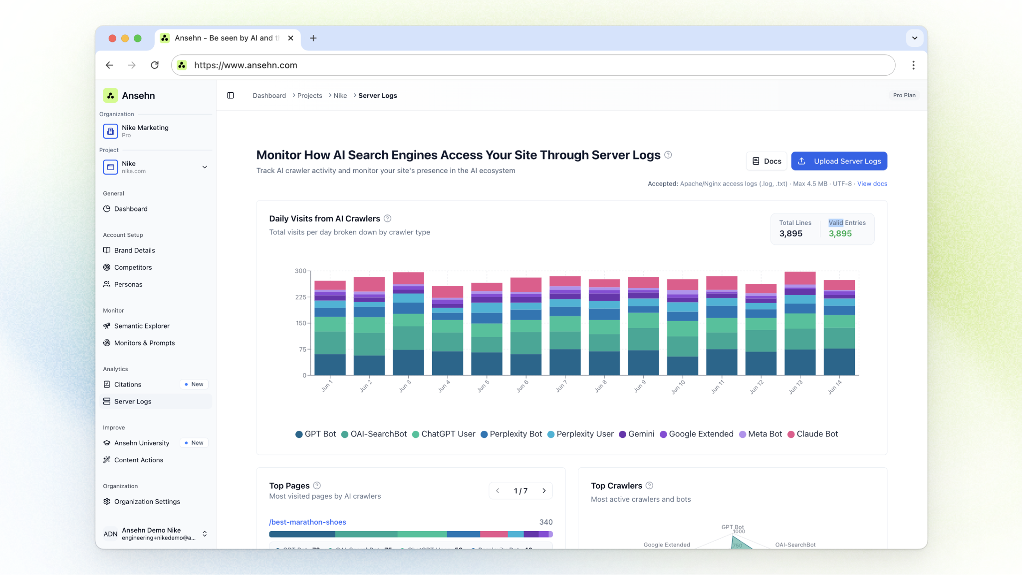
Task: Click the help icon beside page title
Action: click(668, 155)
